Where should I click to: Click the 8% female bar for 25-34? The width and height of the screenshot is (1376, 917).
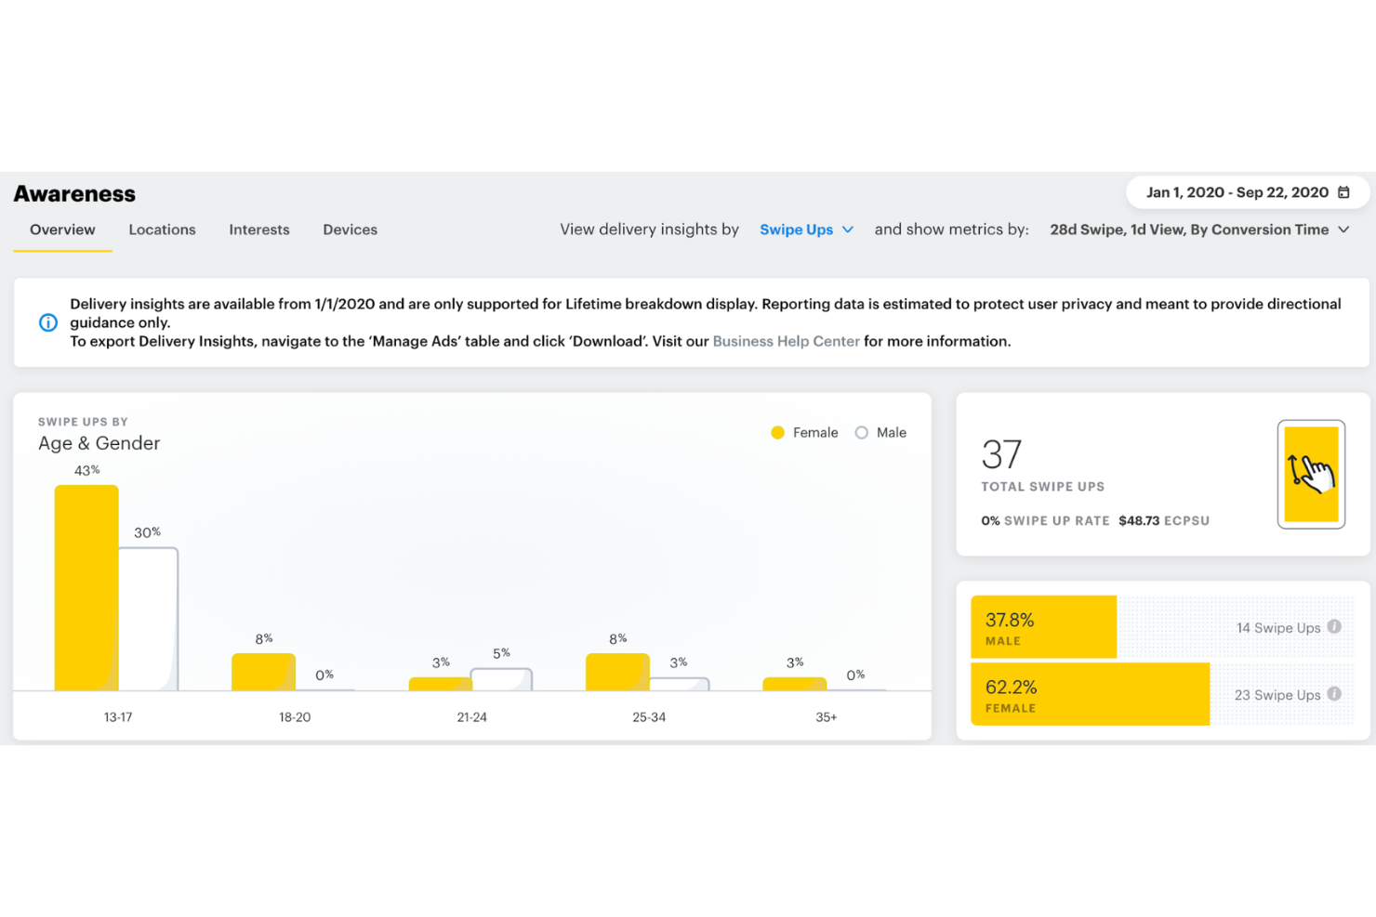point(617,672)
